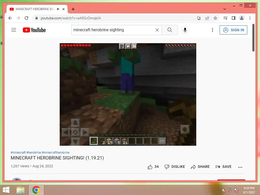Open YouTube settings three-dot menu
This screenshot has width=260, height=195.
tap(213, 30)
